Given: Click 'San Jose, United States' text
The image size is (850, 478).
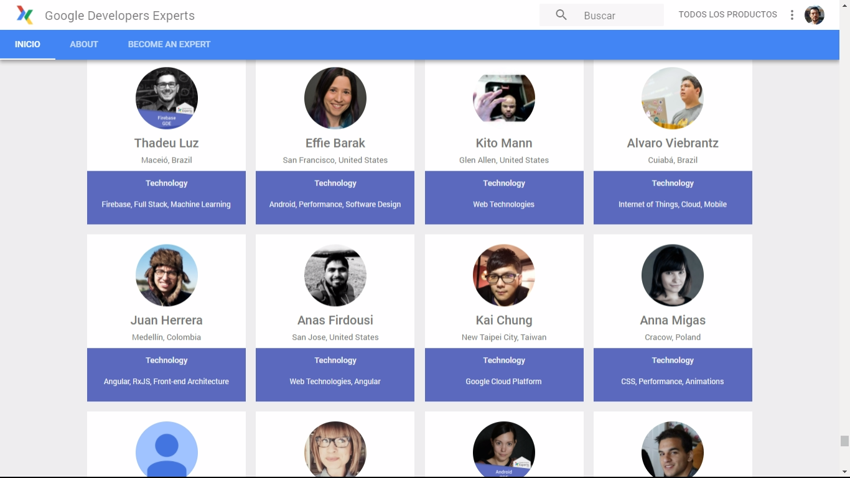Looking at the screenshot, I should [335, 337].
